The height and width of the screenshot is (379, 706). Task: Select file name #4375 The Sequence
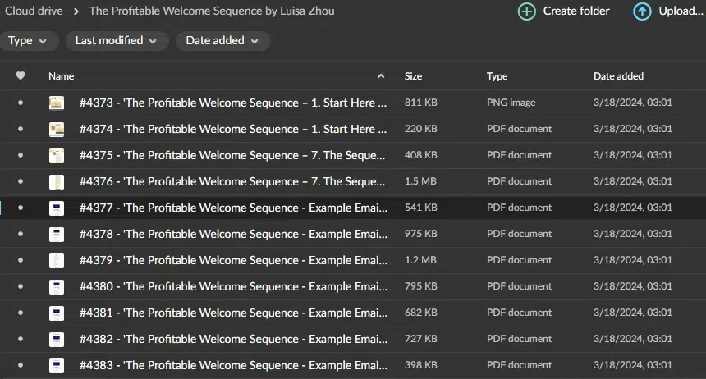(x=232, y=155)
